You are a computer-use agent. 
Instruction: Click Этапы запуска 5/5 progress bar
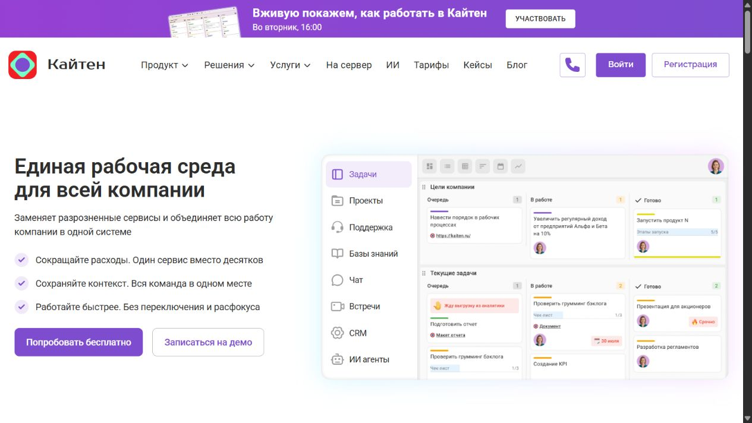(677, 232)
